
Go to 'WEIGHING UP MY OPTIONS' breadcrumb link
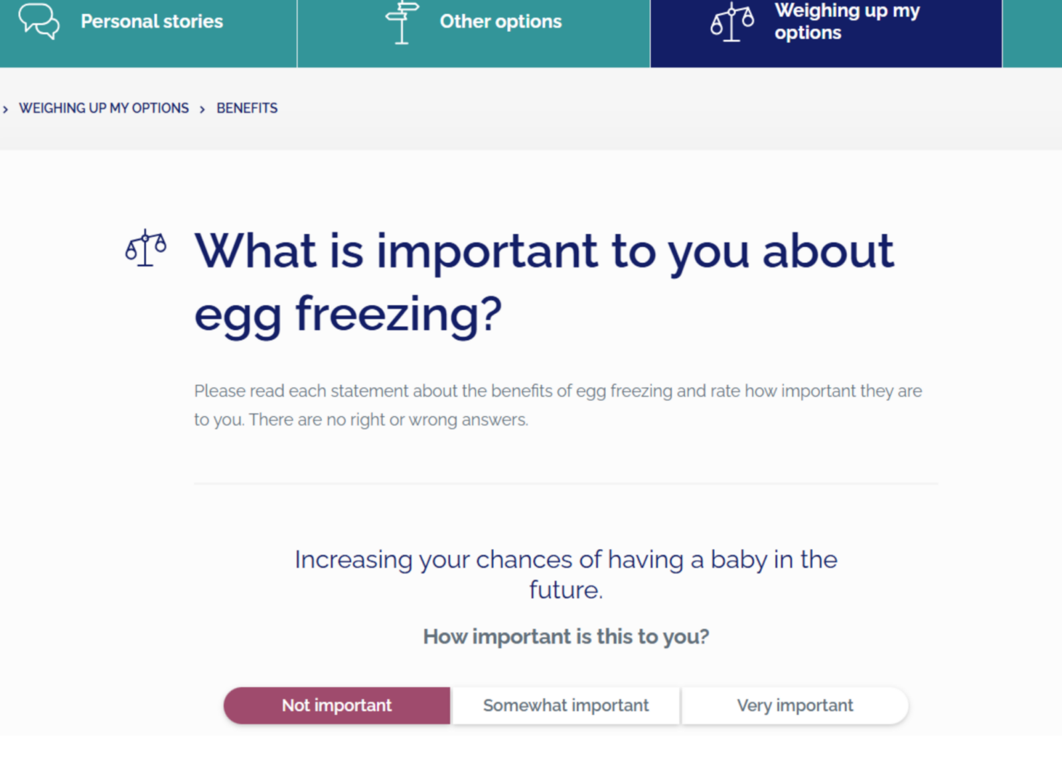104,108
